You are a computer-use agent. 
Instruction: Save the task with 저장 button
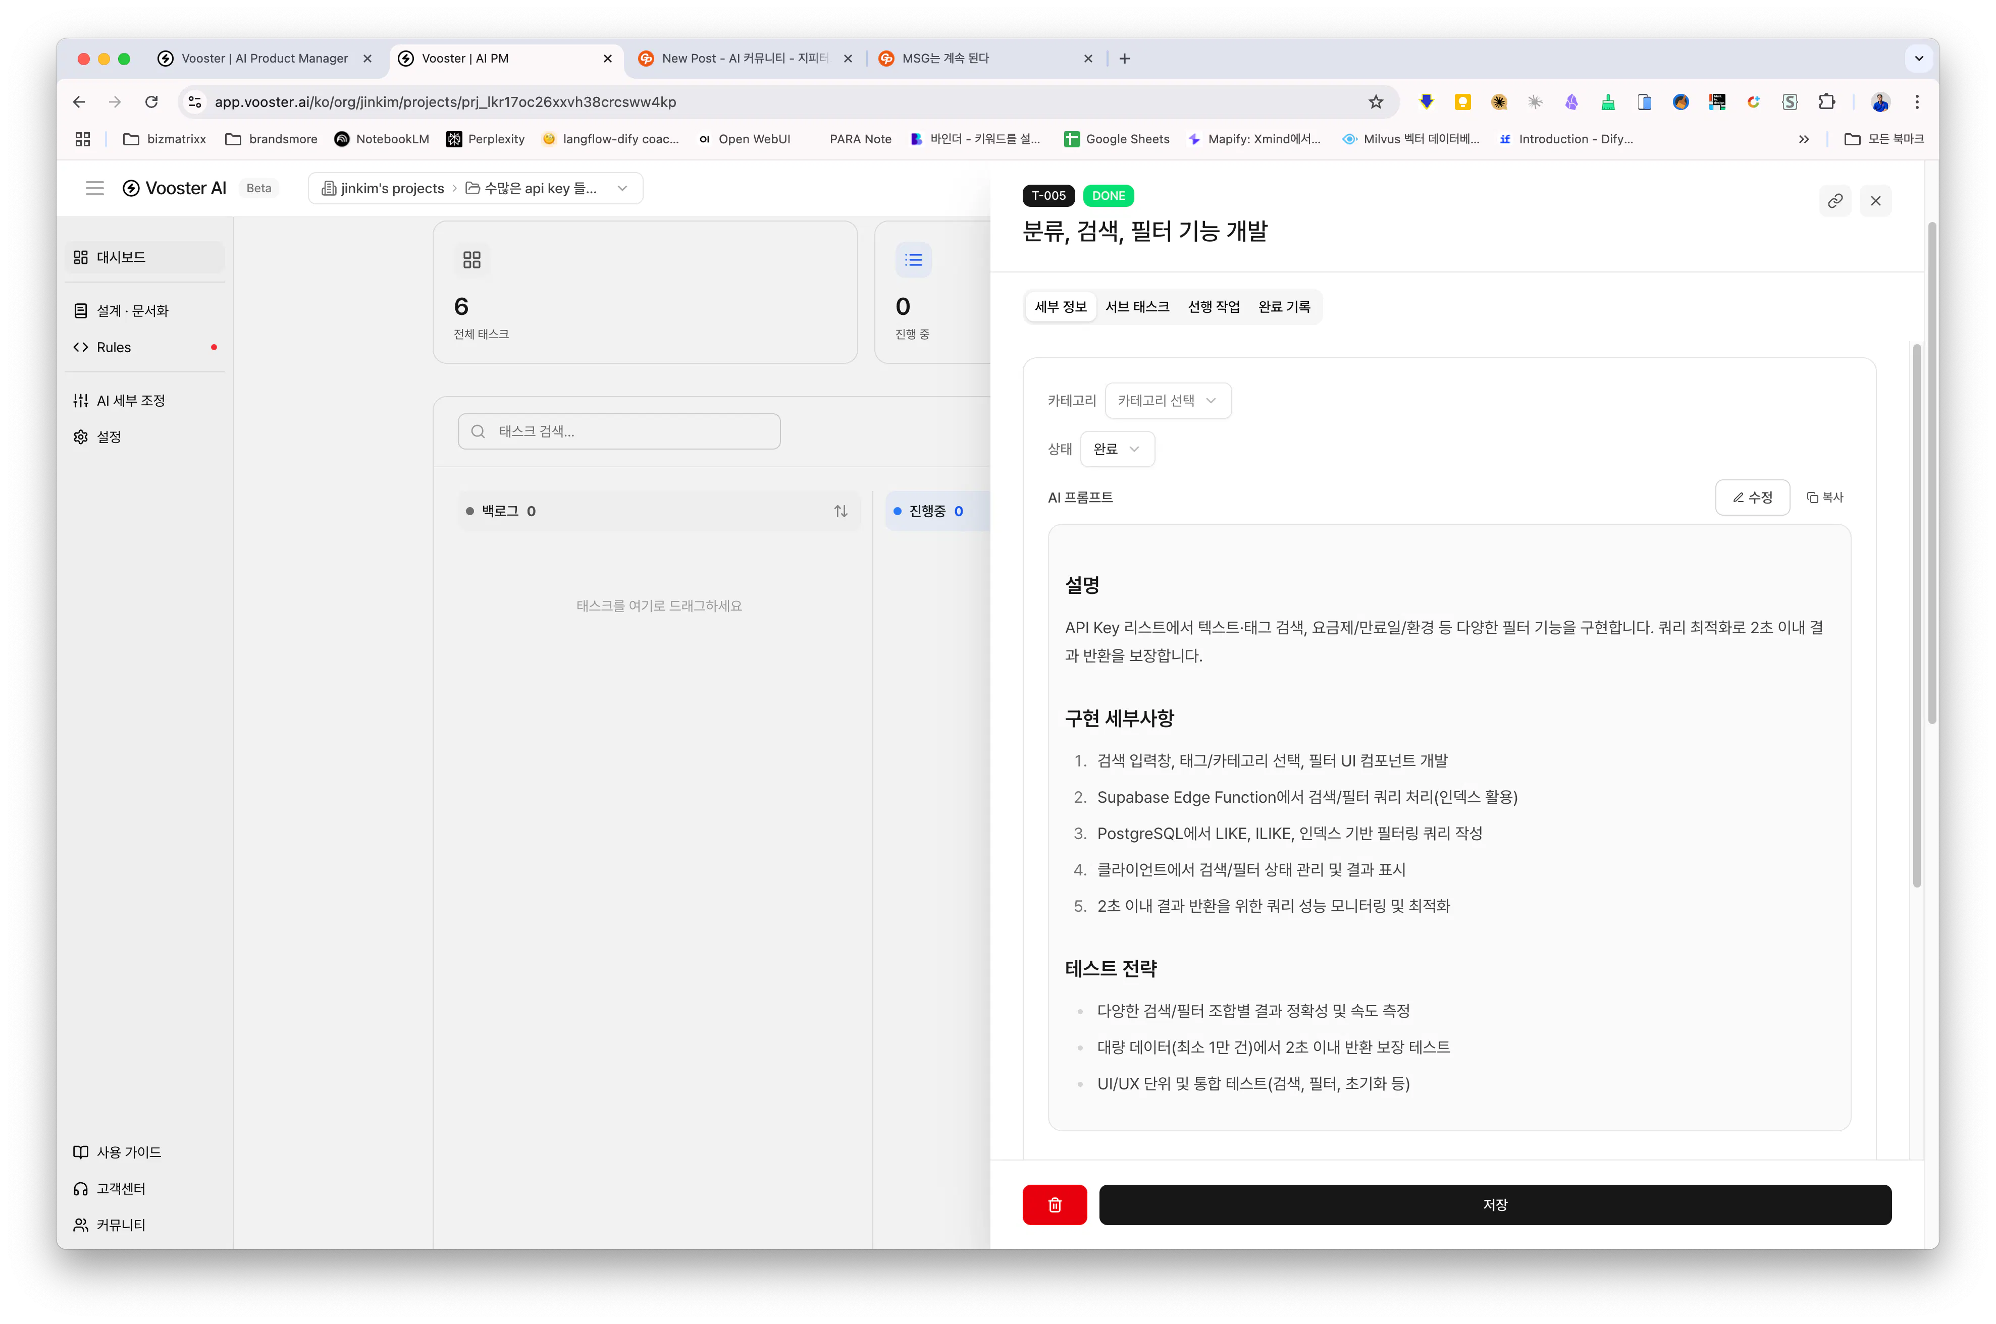(x=1494, y=1204)
